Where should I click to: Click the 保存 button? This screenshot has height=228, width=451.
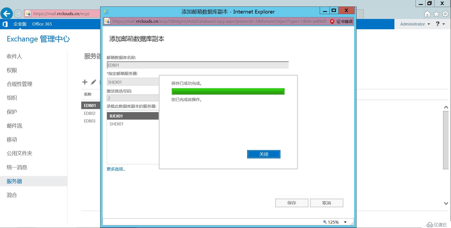coord(292,203)
